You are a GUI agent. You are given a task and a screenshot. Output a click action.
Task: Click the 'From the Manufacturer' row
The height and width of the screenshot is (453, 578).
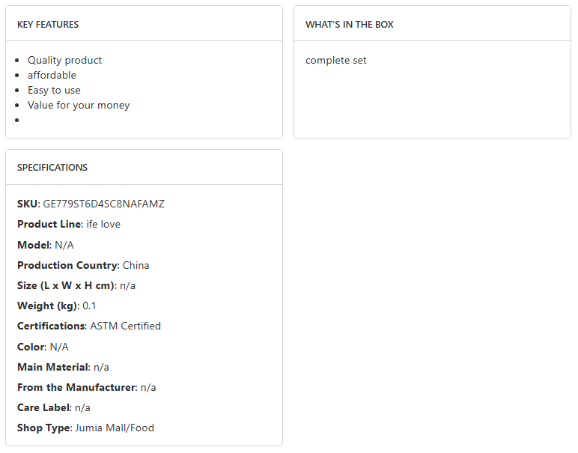(x=86, y=387)
